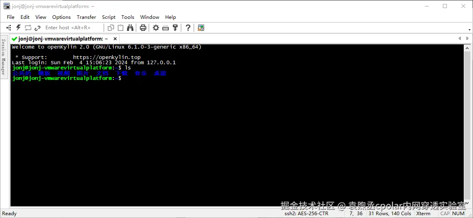Launch SecureFX via its toolbar icon
Screen dimensions: 473x218
point(201,28)
